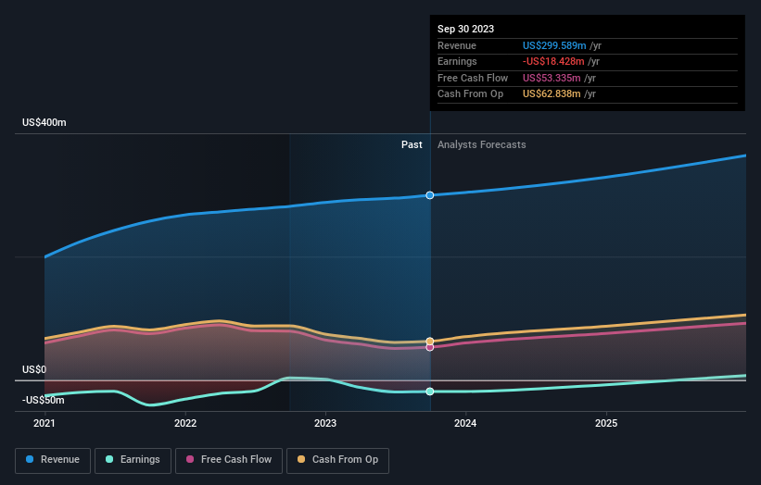Select the Free Cash Flow pink data point
Viewport: 761px width, 485px height.
(x=430, y=347)
